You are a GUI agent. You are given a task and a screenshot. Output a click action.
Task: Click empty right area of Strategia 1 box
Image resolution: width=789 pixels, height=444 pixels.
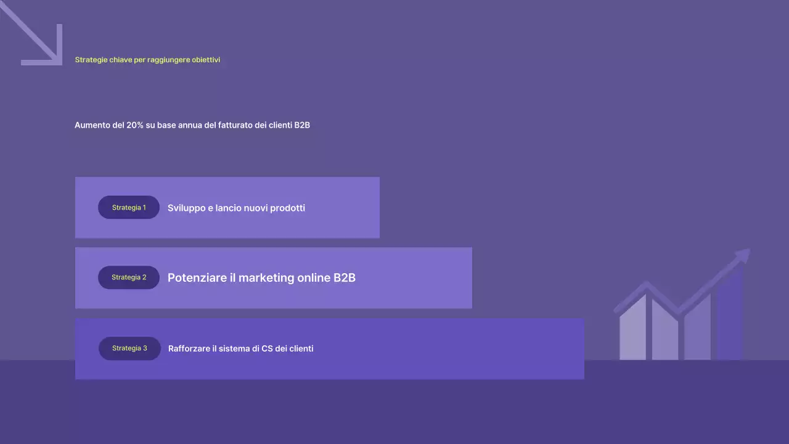point(345,208)
